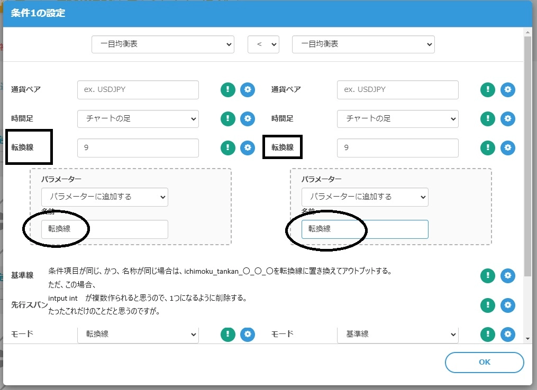This screenshot has height=390, width=537.
Task: Click the right 名前 転換線 text field
Action: 365,229
